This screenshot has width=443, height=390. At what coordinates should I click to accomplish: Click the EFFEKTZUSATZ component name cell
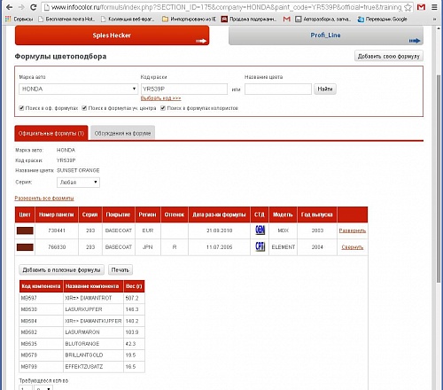coord(93,366)
